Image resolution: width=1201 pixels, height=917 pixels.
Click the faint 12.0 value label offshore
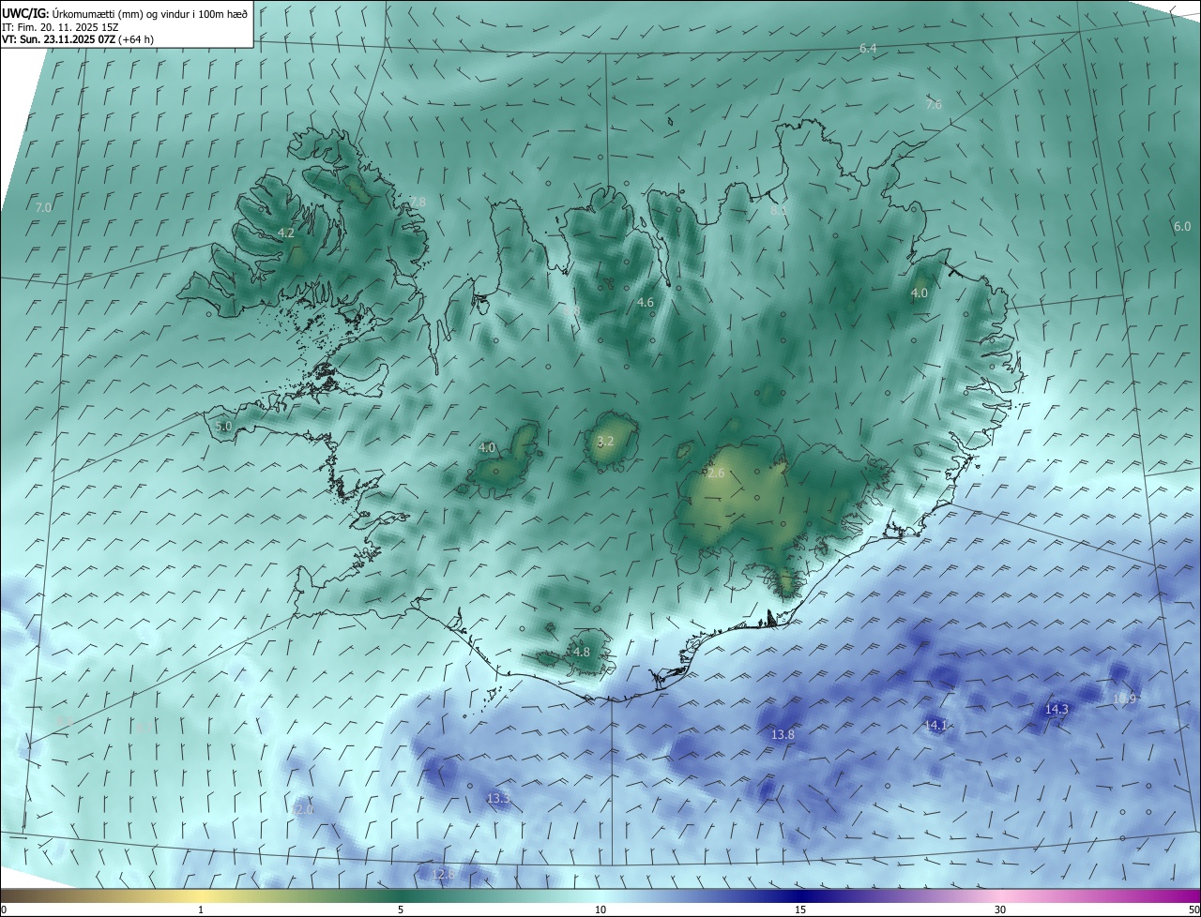[x=303, y=809]
